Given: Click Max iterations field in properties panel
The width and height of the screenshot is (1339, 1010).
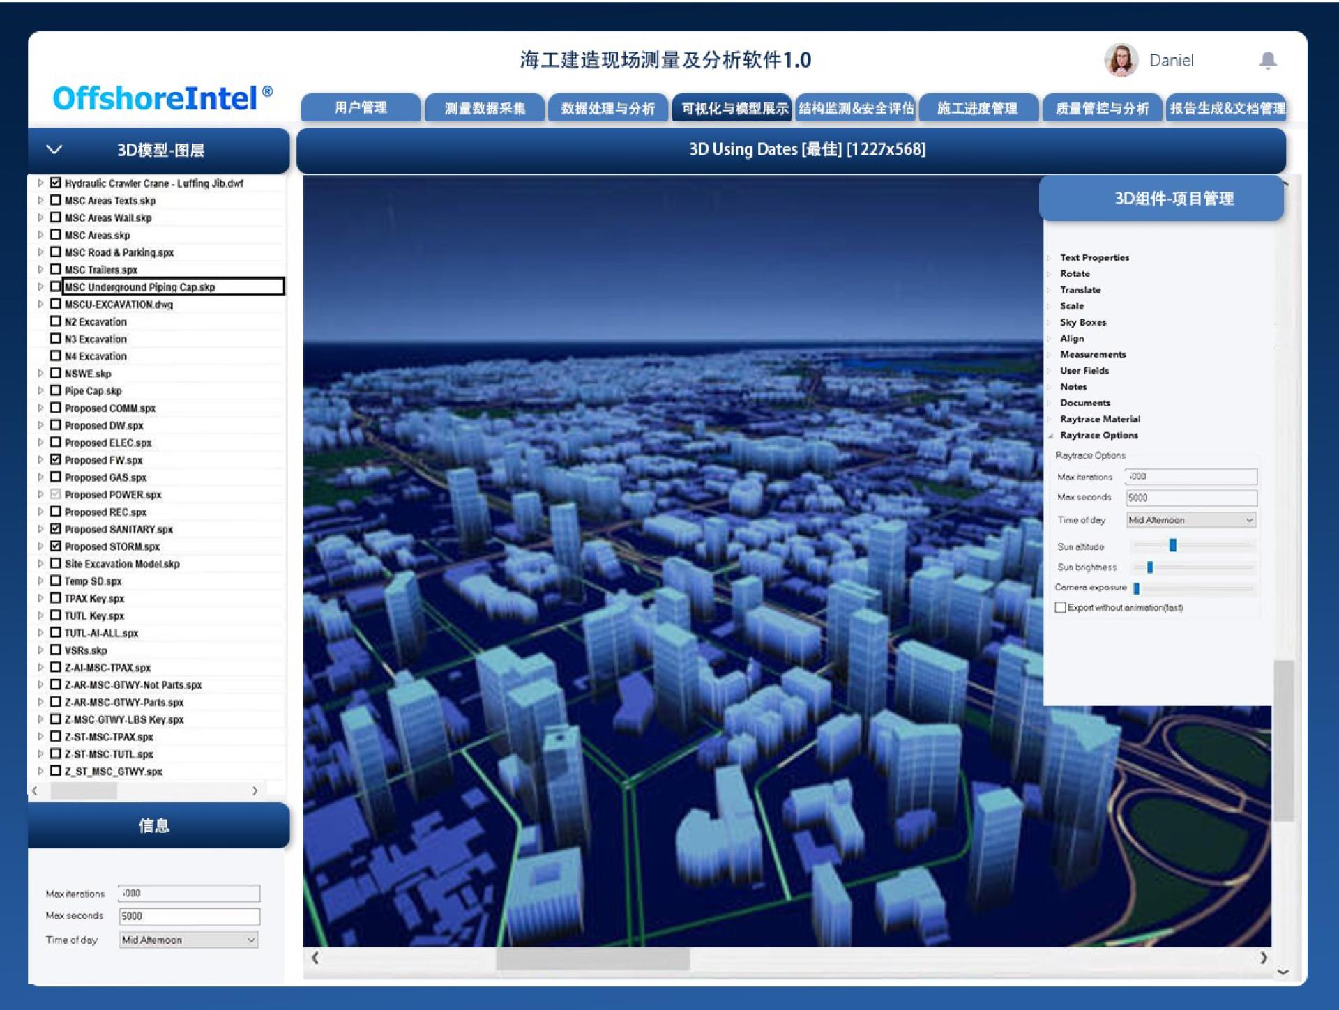Looking at the screenshot, I should [1190, 476].
